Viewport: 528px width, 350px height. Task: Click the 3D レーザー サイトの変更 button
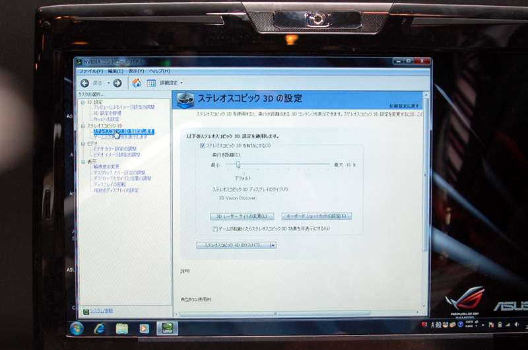(x=242, y=216)
